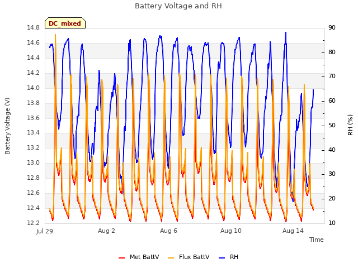
Task: Click the 14.2 voltage tick label
Action: click(33, 73)
